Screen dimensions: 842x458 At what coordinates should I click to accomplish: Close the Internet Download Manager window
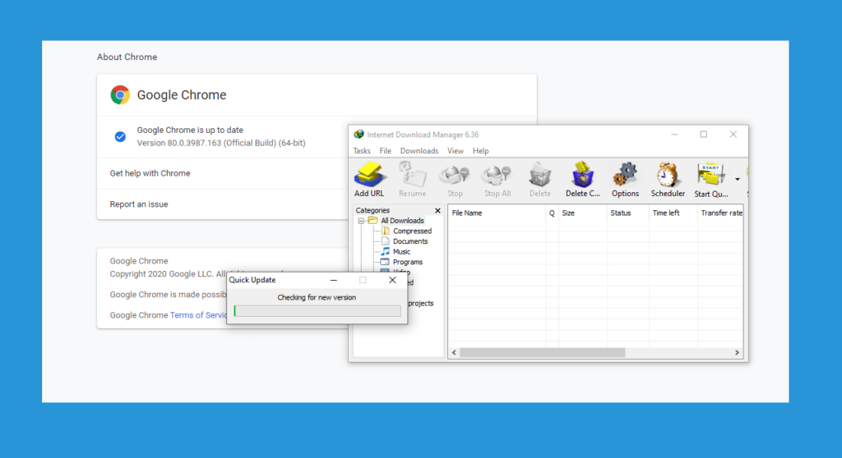[733, 135]
